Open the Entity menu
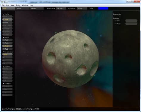This screenshot has width=141, height=112. pos(18,5)
